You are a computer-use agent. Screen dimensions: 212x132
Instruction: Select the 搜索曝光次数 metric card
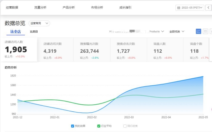pyautogui.click(x=92, y=49)
